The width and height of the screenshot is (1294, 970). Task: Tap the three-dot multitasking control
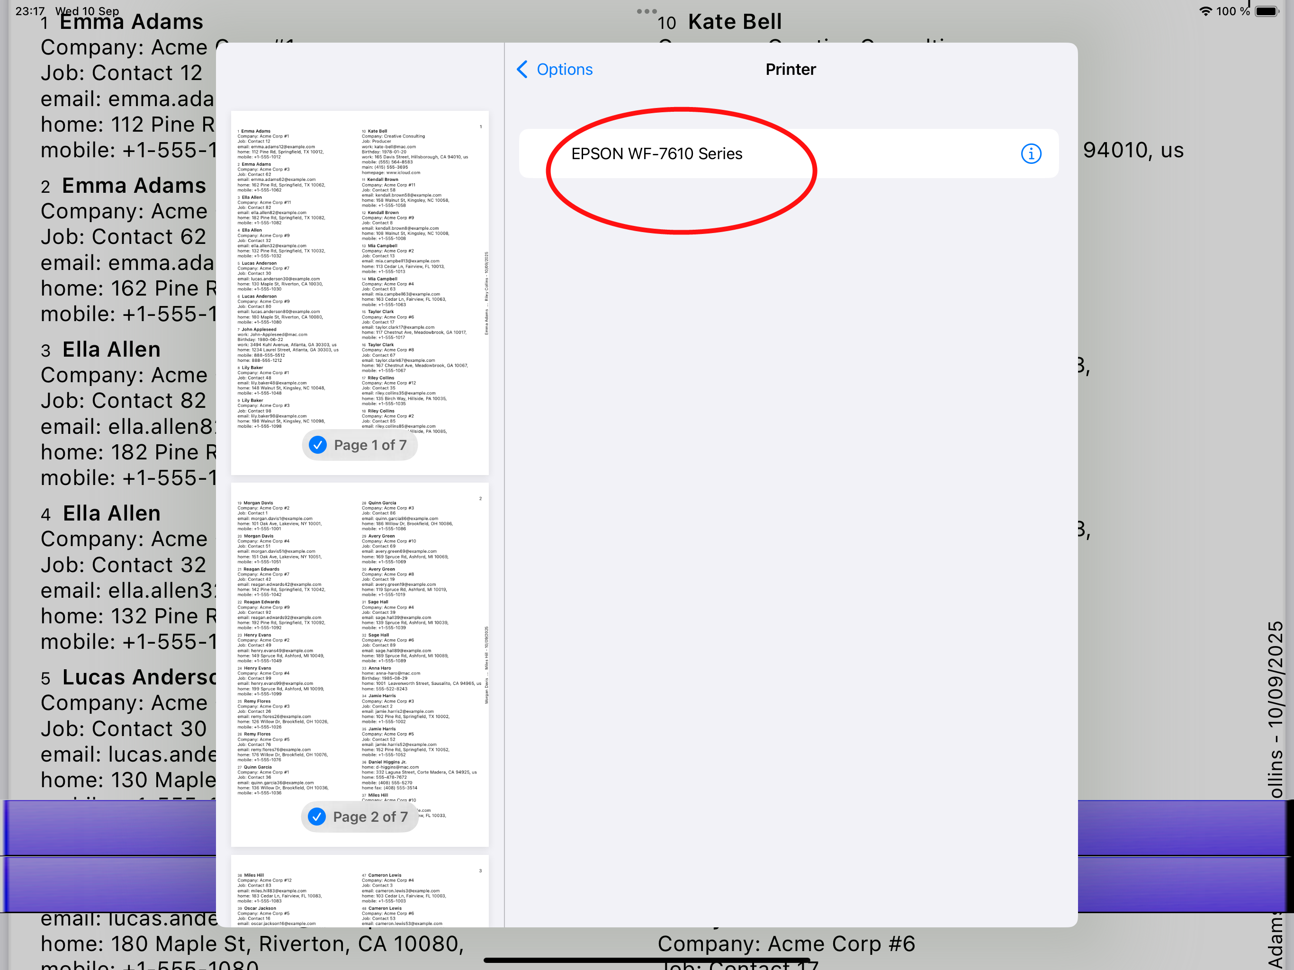tap(647, 11)
